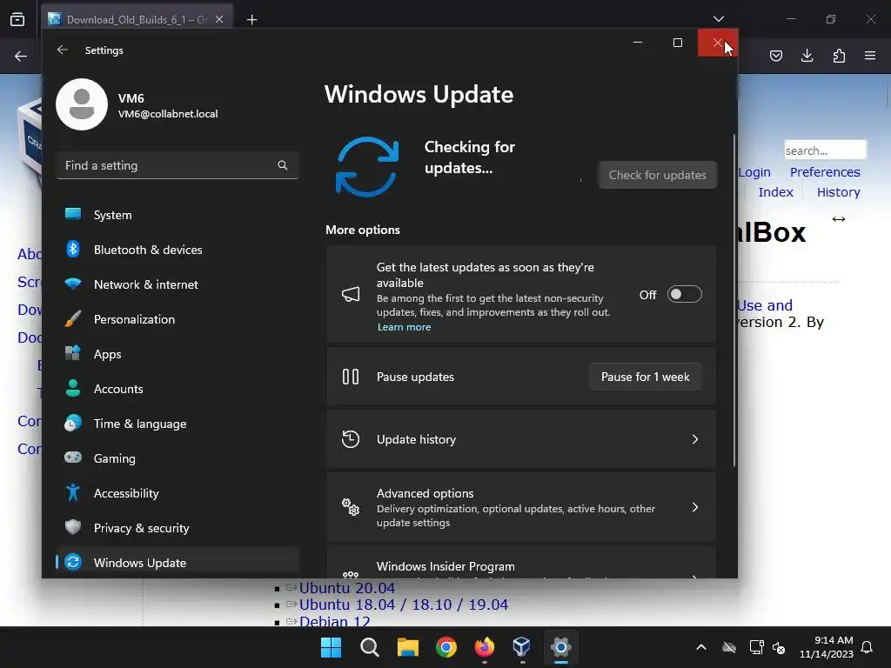Click Pause for 1 week button
This screenshot has height=668, width=891.
coord(645,377)
